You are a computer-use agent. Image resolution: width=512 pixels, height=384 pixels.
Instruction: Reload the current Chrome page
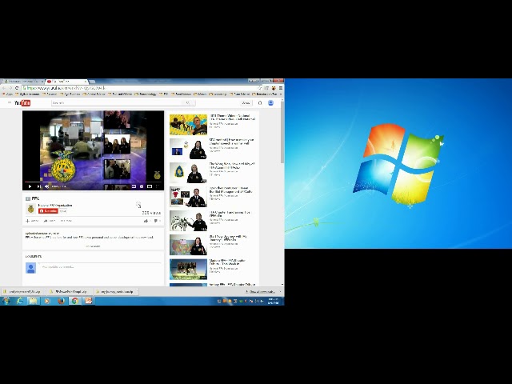[17, 88]
